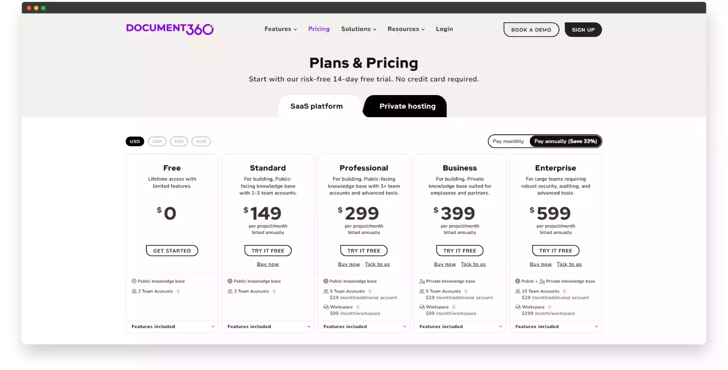This screenshot has width=728, height=370.
Task: Click the Private knowledge base icon in Business plan
Action: coord(421,281)
